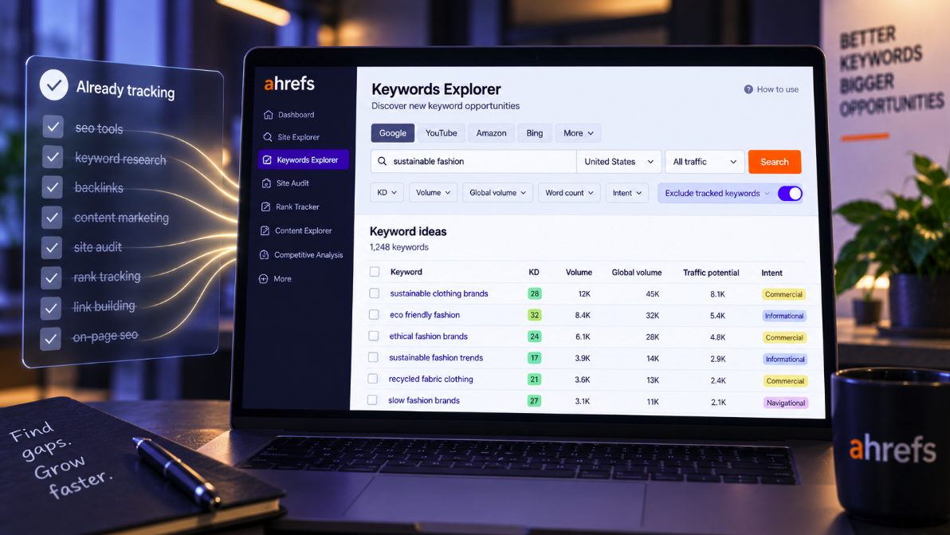This screenshot has height=535, width=950.
Task: Sort by the Volume column header
Action: (x=579, y=272)
